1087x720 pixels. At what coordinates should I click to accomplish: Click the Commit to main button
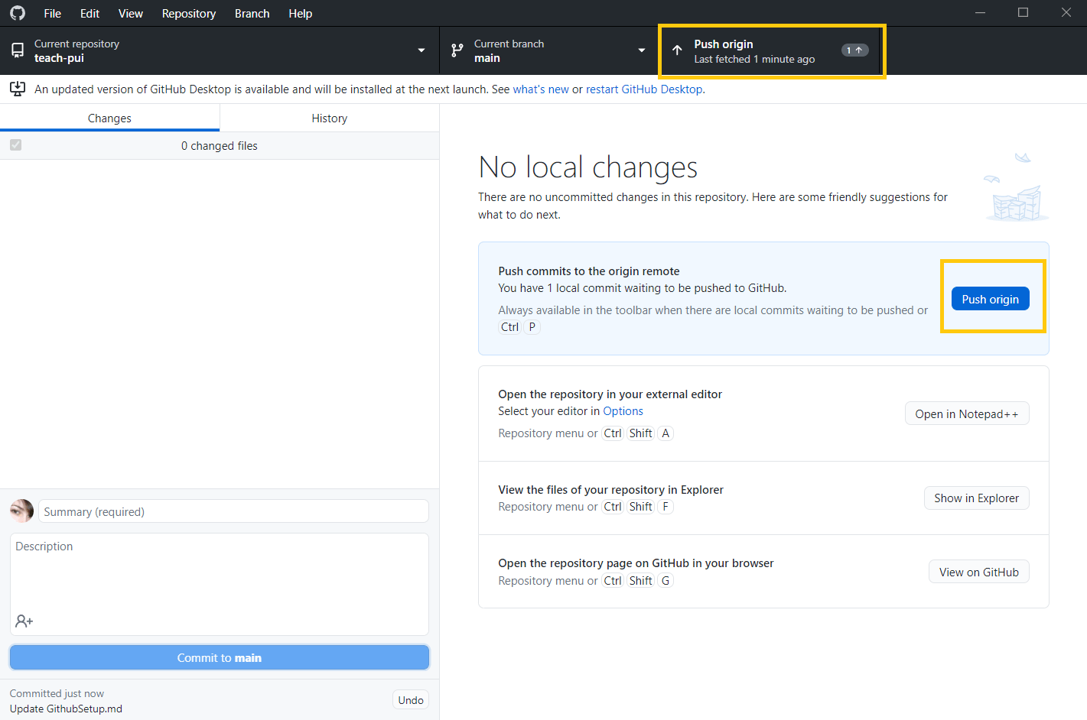pyautogui.click(x=220, y=657)
